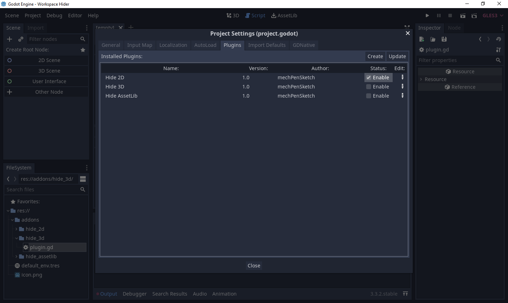Switch to the Node dock tab
The height and width of the screenshot is (303, 508).
point(454,28)
